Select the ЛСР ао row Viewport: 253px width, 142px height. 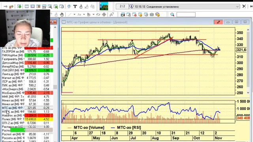tap(27, 82)
